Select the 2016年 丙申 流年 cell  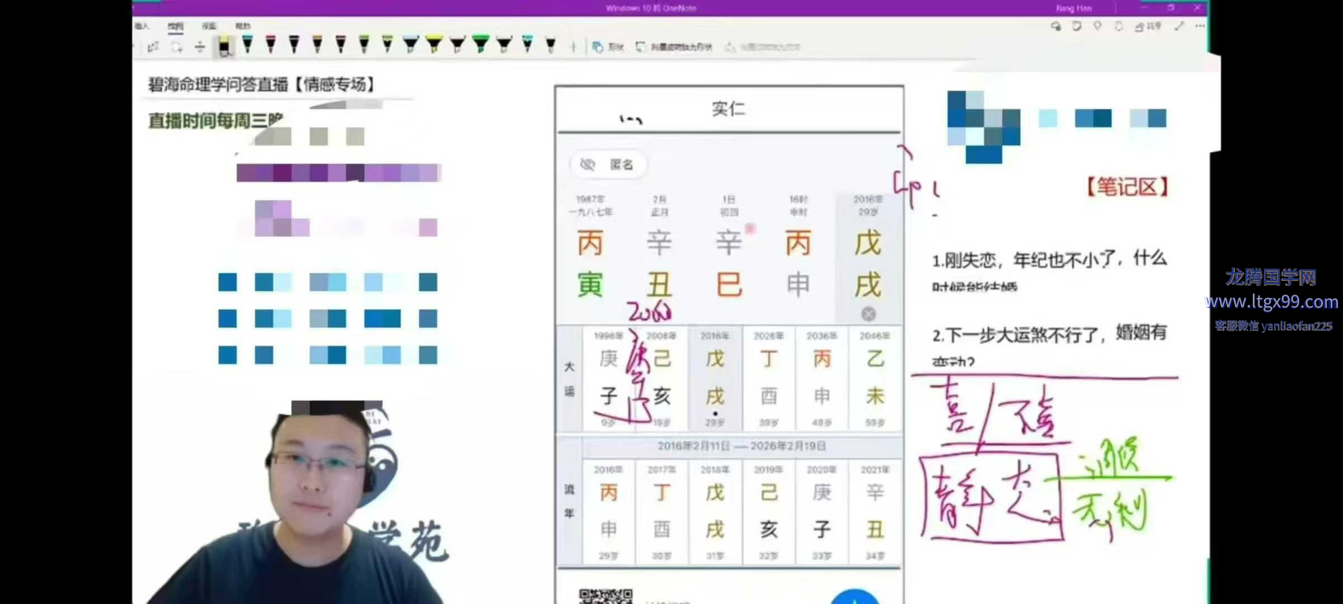pos(608,512)
